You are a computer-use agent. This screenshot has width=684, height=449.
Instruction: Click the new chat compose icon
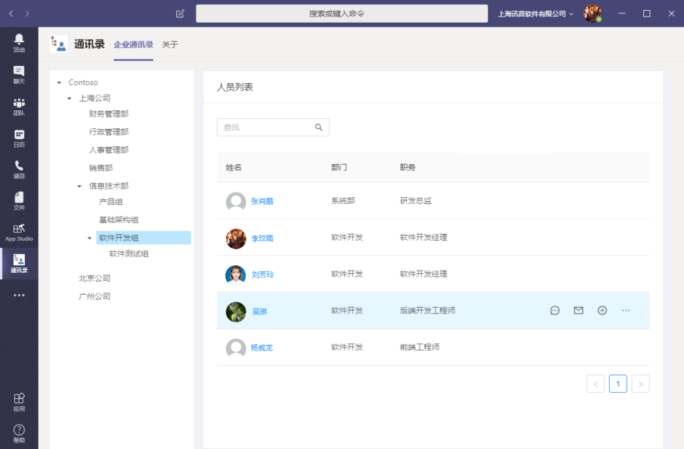pos(180,13)
